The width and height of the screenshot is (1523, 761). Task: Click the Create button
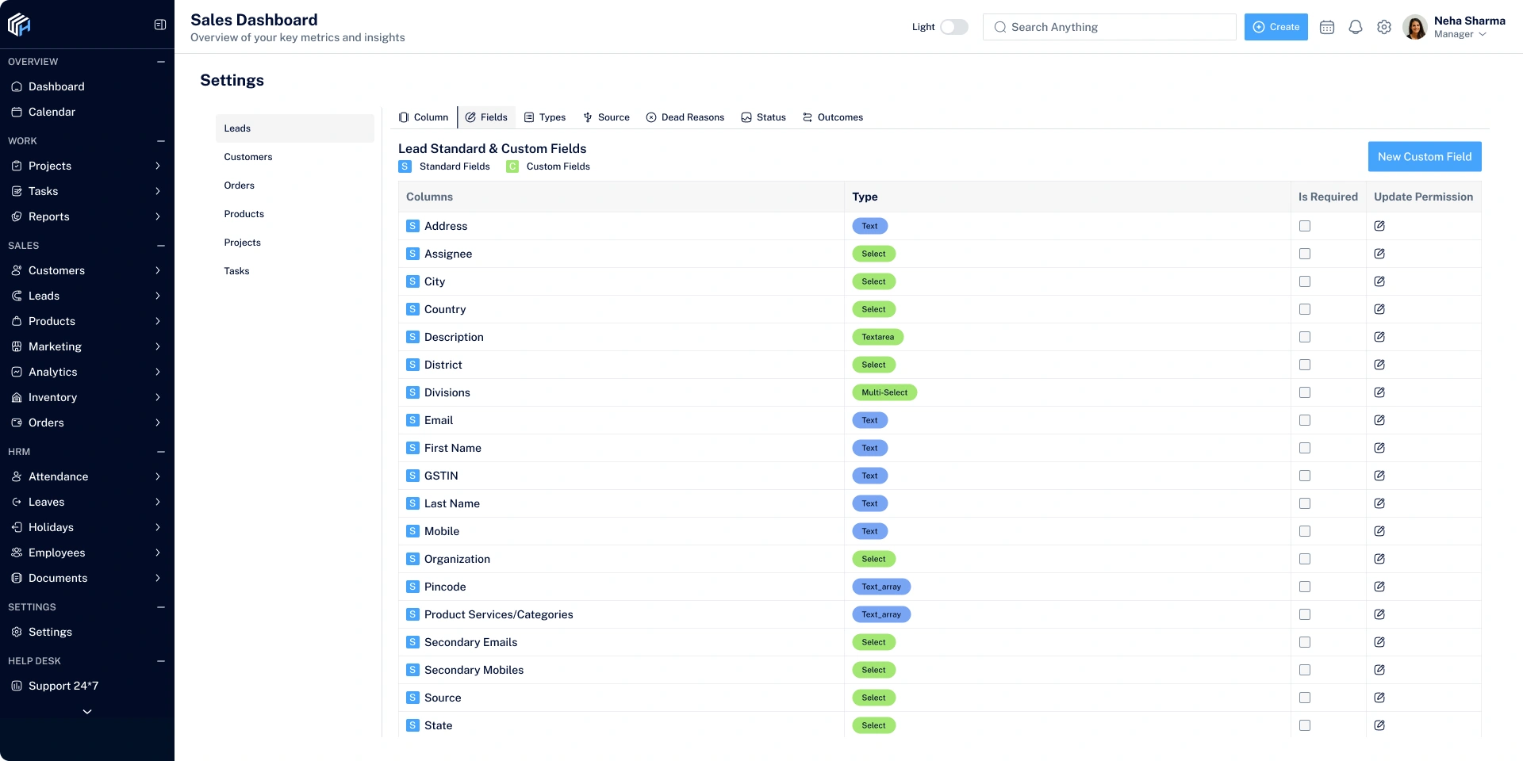1276,27
